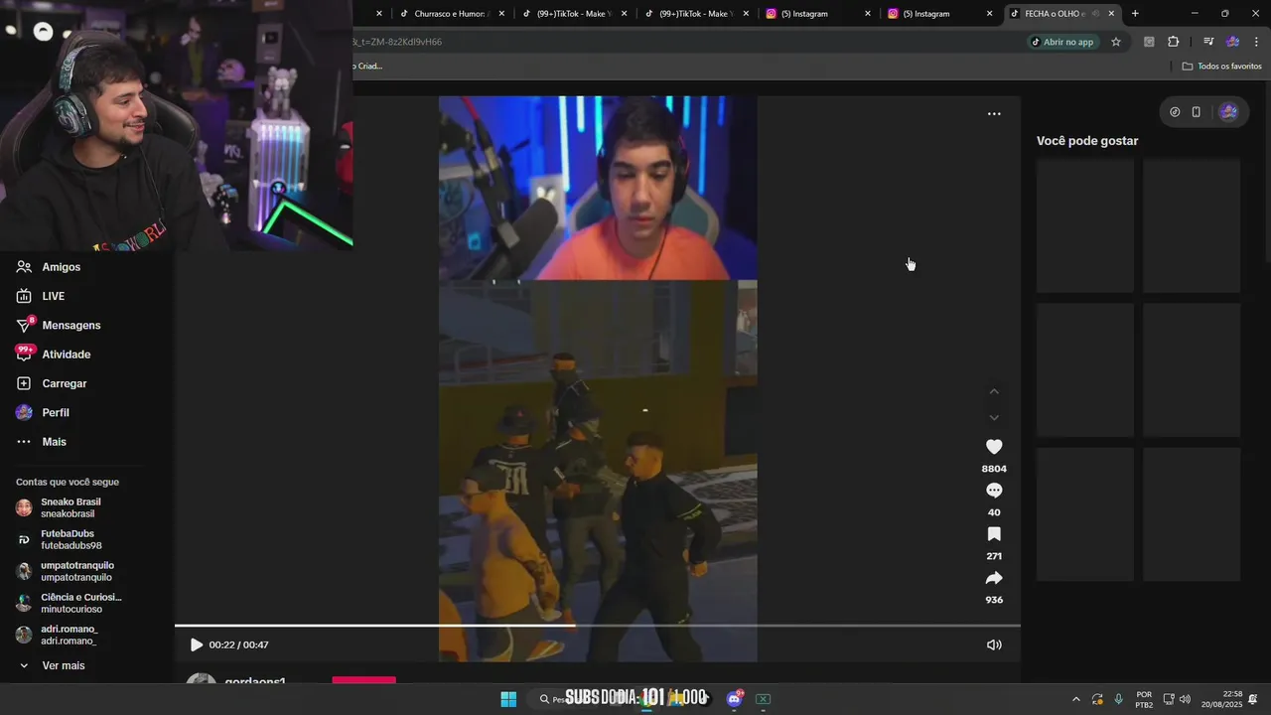Open followed account adri.romano_
The image size is (1271, 715).
(71, 635)
